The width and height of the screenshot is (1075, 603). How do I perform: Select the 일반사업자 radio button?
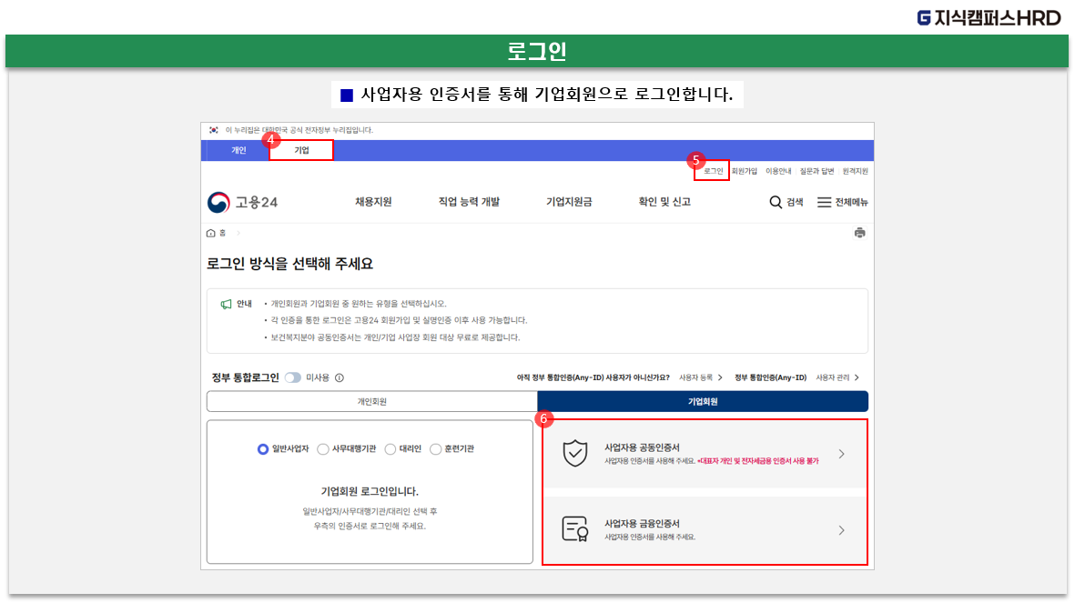[x=263, y=449]
